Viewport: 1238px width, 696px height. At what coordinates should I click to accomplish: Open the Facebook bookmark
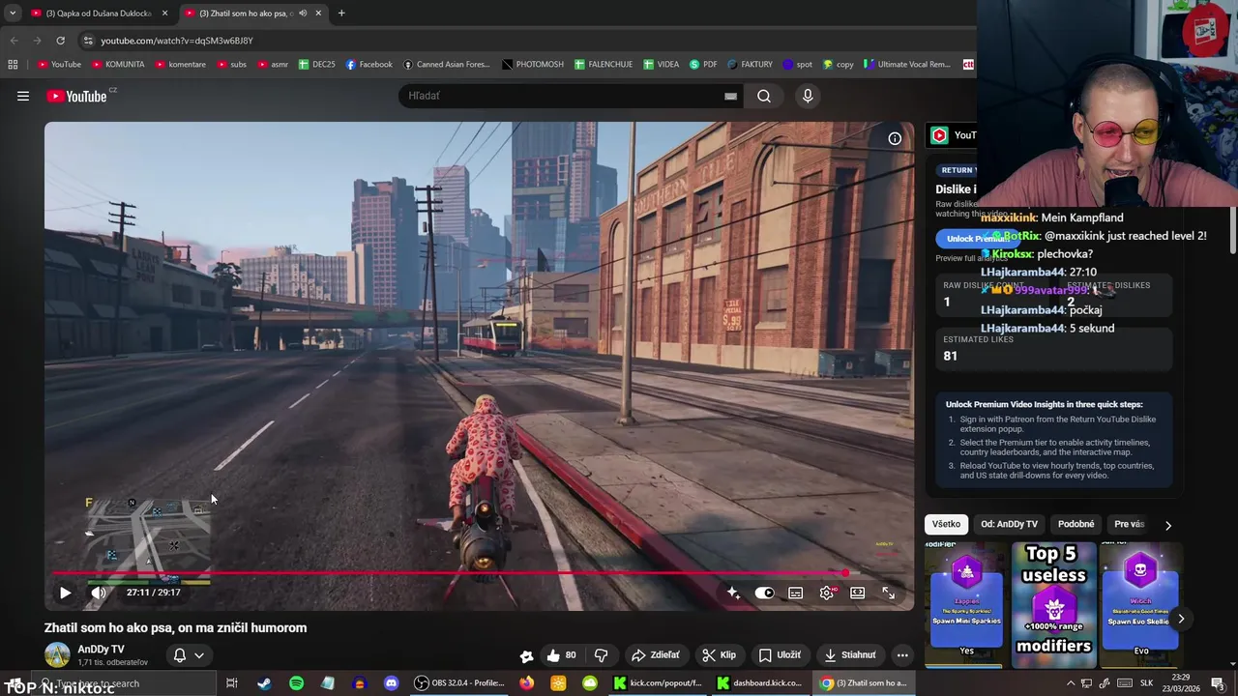(368, 64)
